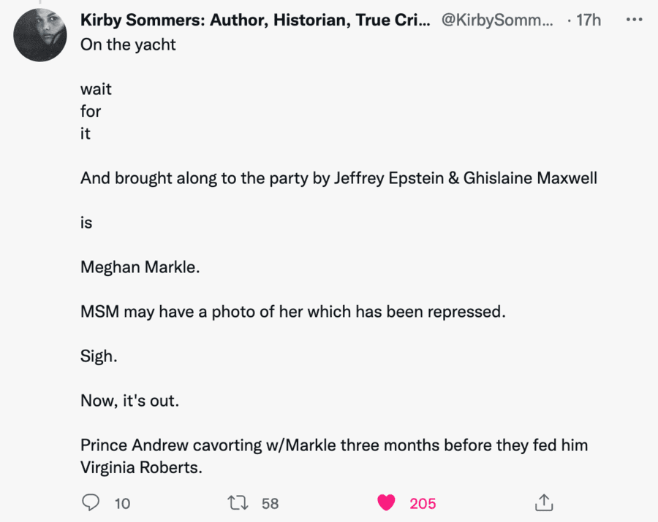Retweet using the retweet arrows icon

click(x=238, y=503)
